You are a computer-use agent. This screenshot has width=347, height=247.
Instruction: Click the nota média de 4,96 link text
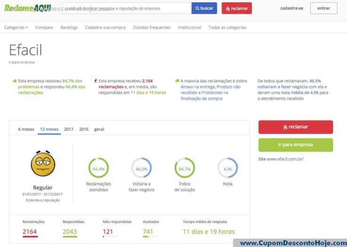coord(299,93)
